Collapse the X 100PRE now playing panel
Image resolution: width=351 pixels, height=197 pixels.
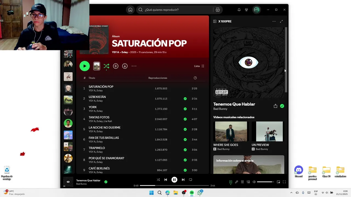(x=215, y=21)
